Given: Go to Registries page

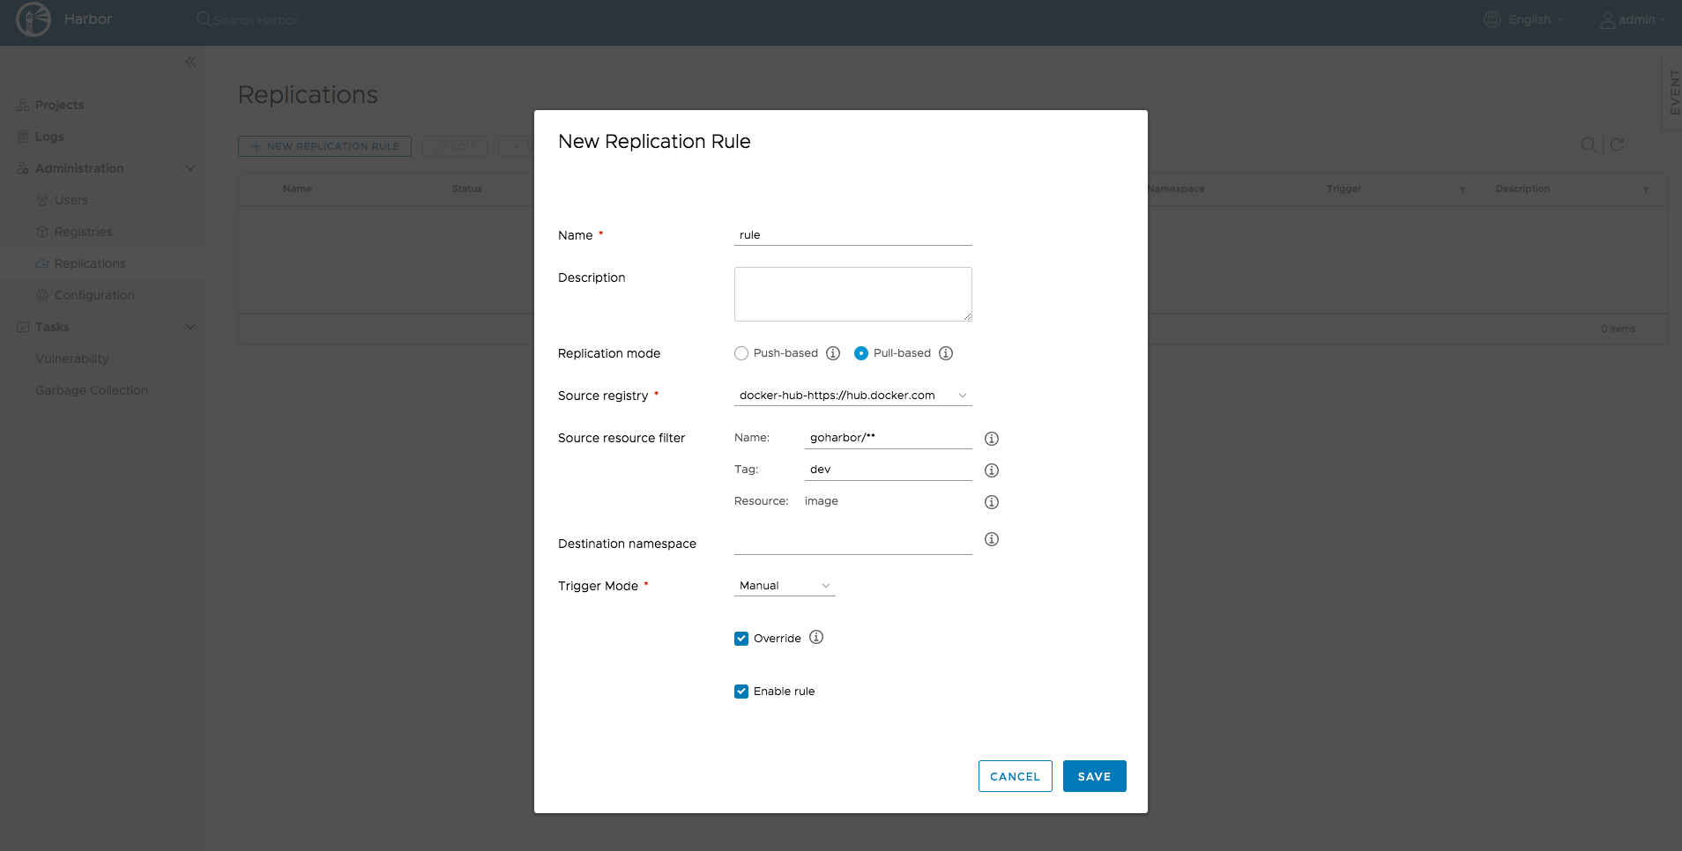Looking at the screenshot, I should click(x=83, y=232).
